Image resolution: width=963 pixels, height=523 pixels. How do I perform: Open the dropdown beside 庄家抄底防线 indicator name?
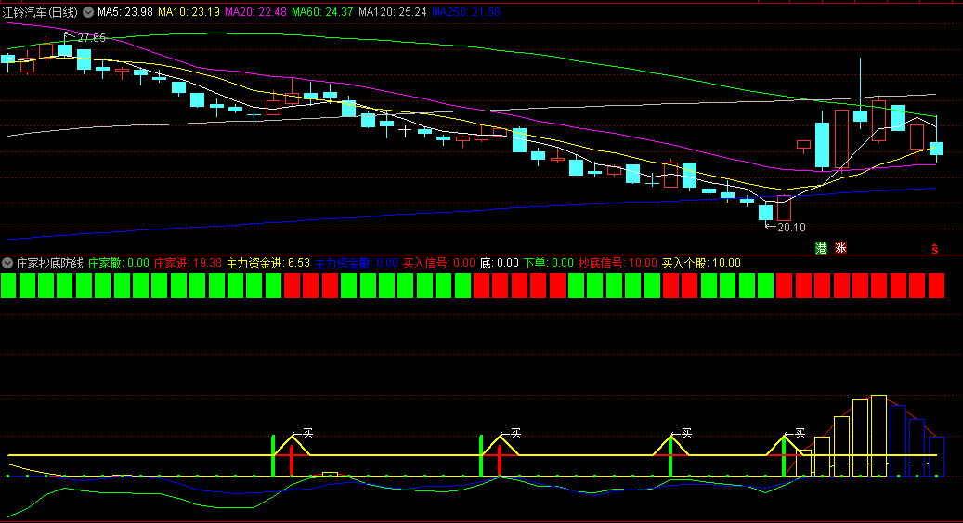click(x=7, y=263)
